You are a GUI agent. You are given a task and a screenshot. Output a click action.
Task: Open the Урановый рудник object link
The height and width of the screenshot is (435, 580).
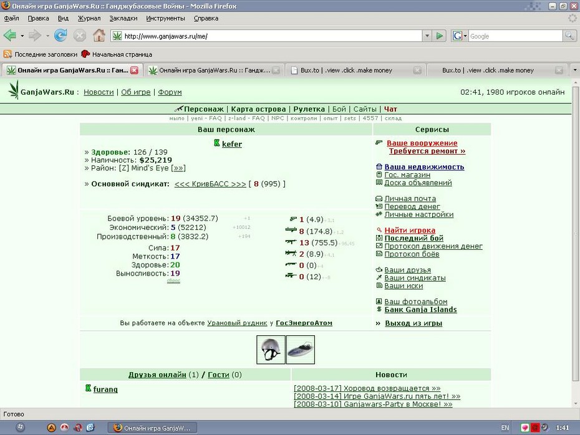[x=237, y=323]
